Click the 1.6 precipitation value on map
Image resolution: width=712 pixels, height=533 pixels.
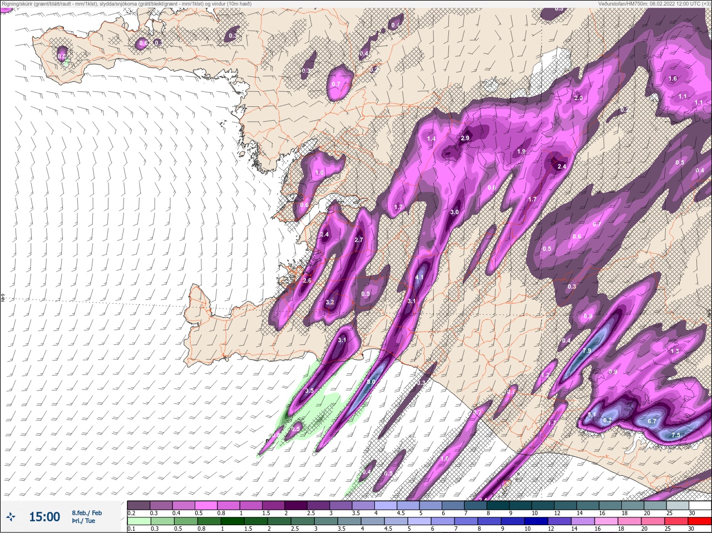coord(673,78)
